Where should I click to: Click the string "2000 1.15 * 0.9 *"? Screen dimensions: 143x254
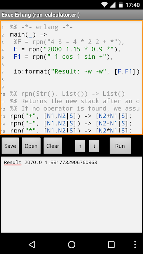78,49
